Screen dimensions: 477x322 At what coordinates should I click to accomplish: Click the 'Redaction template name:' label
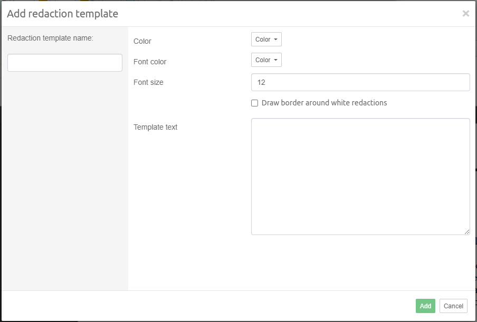(x=50, y=38)
